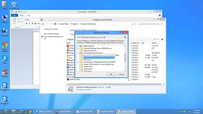Go back in Programs and Features
The image size is (203, 114).
pyautogui.click(x=43, y=24)
